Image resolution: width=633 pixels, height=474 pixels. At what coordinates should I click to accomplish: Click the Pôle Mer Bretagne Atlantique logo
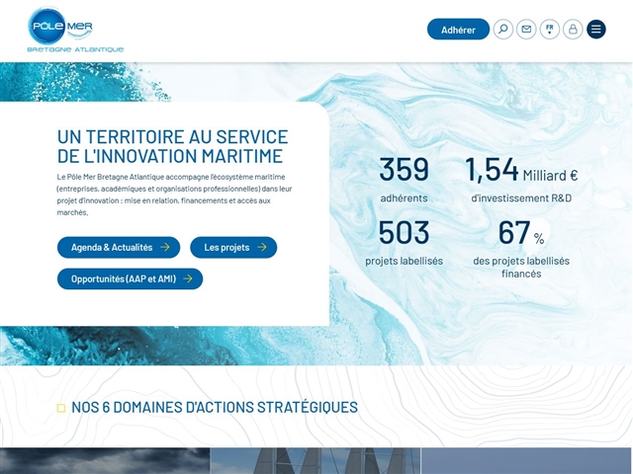[x=75, y=31]
